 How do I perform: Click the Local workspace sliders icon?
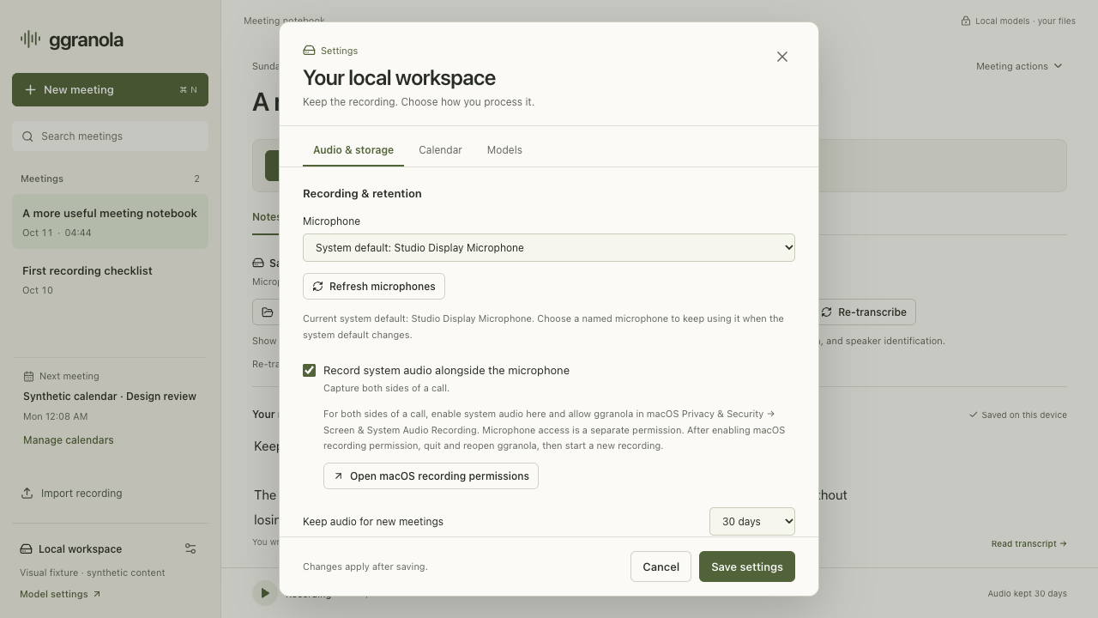[190, 548]
